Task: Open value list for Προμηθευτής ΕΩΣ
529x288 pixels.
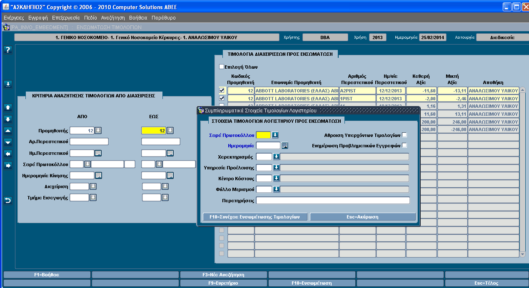Action: tap(170, 131)
